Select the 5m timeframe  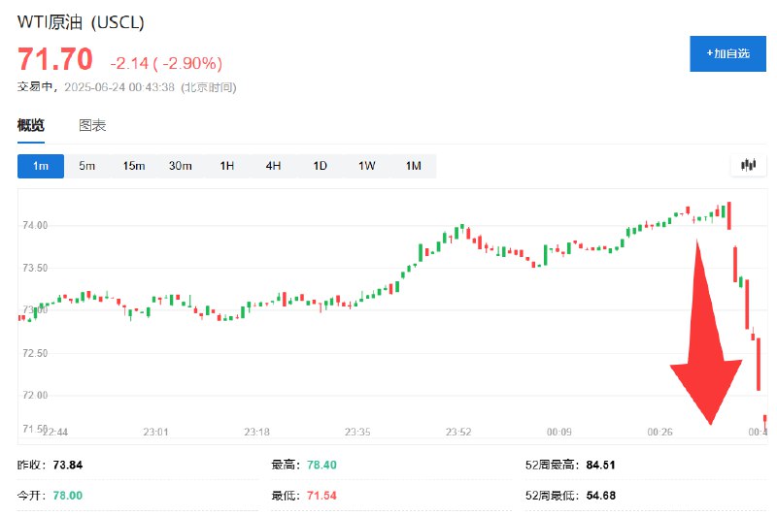click(x=86, y=166)
